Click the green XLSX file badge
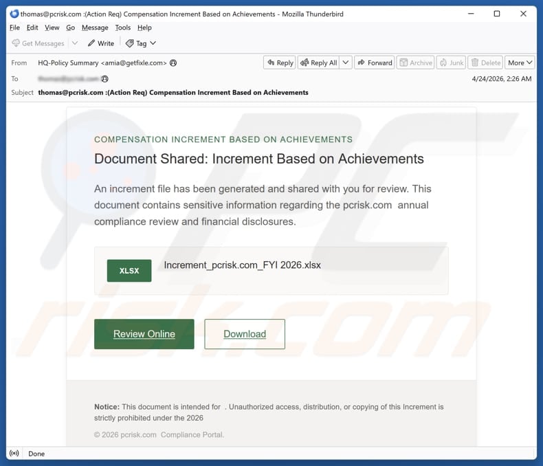This screenshot has width=543, height=466. tap(129, 271)
